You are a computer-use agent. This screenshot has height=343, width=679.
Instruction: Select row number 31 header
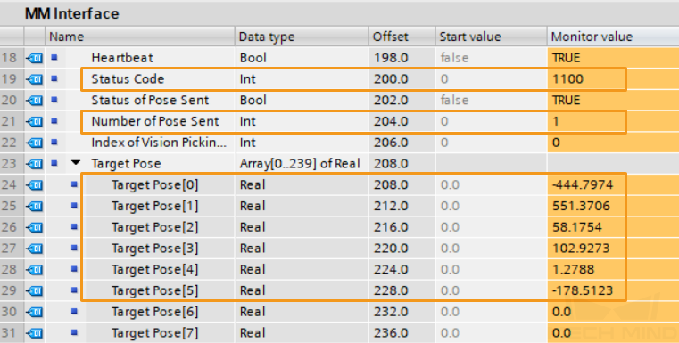point(9,333)
